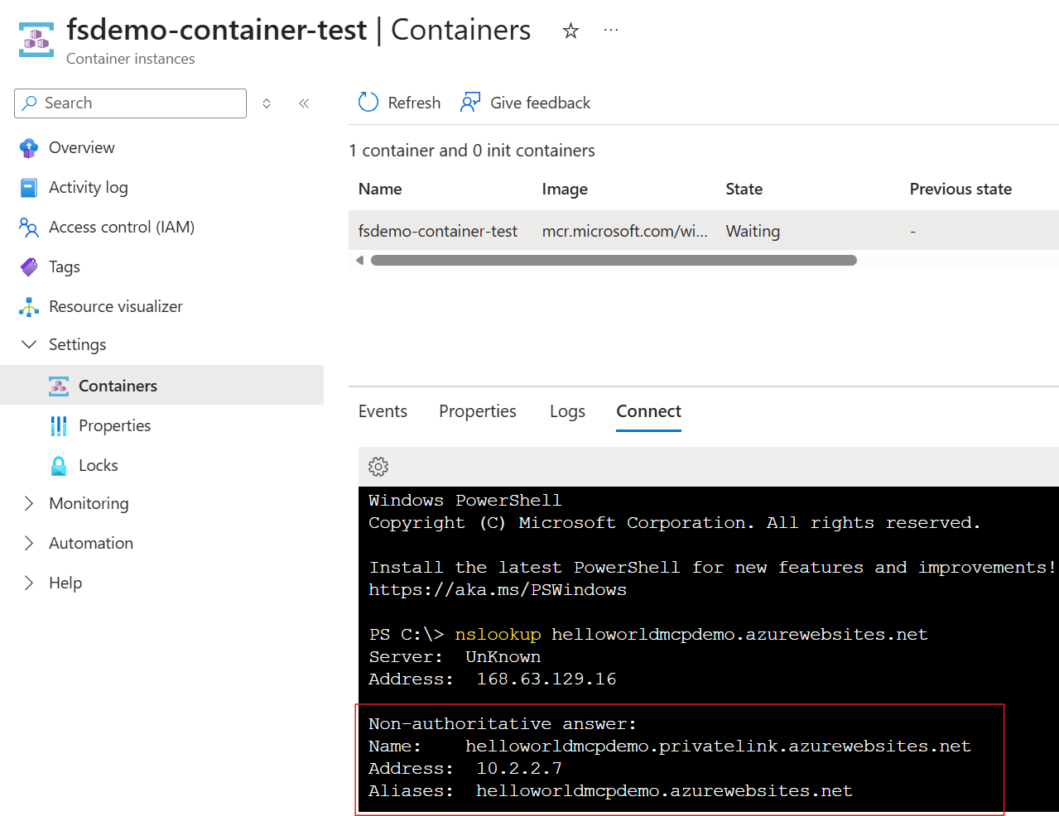This screenshot has width=1059, height=816.
Task: Click the Resource visualizer hierarchy icon
Action: [x=29, y=307]
